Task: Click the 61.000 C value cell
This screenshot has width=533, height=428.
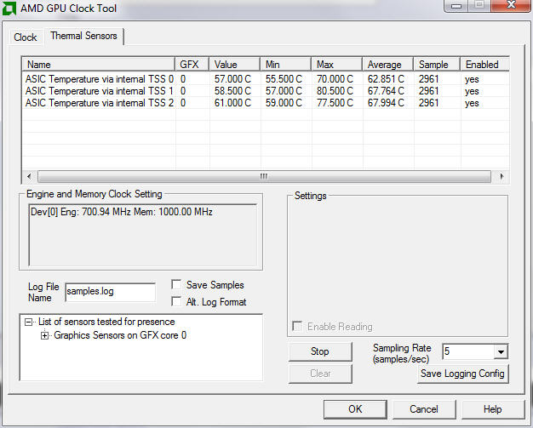Action: point(232,103)
